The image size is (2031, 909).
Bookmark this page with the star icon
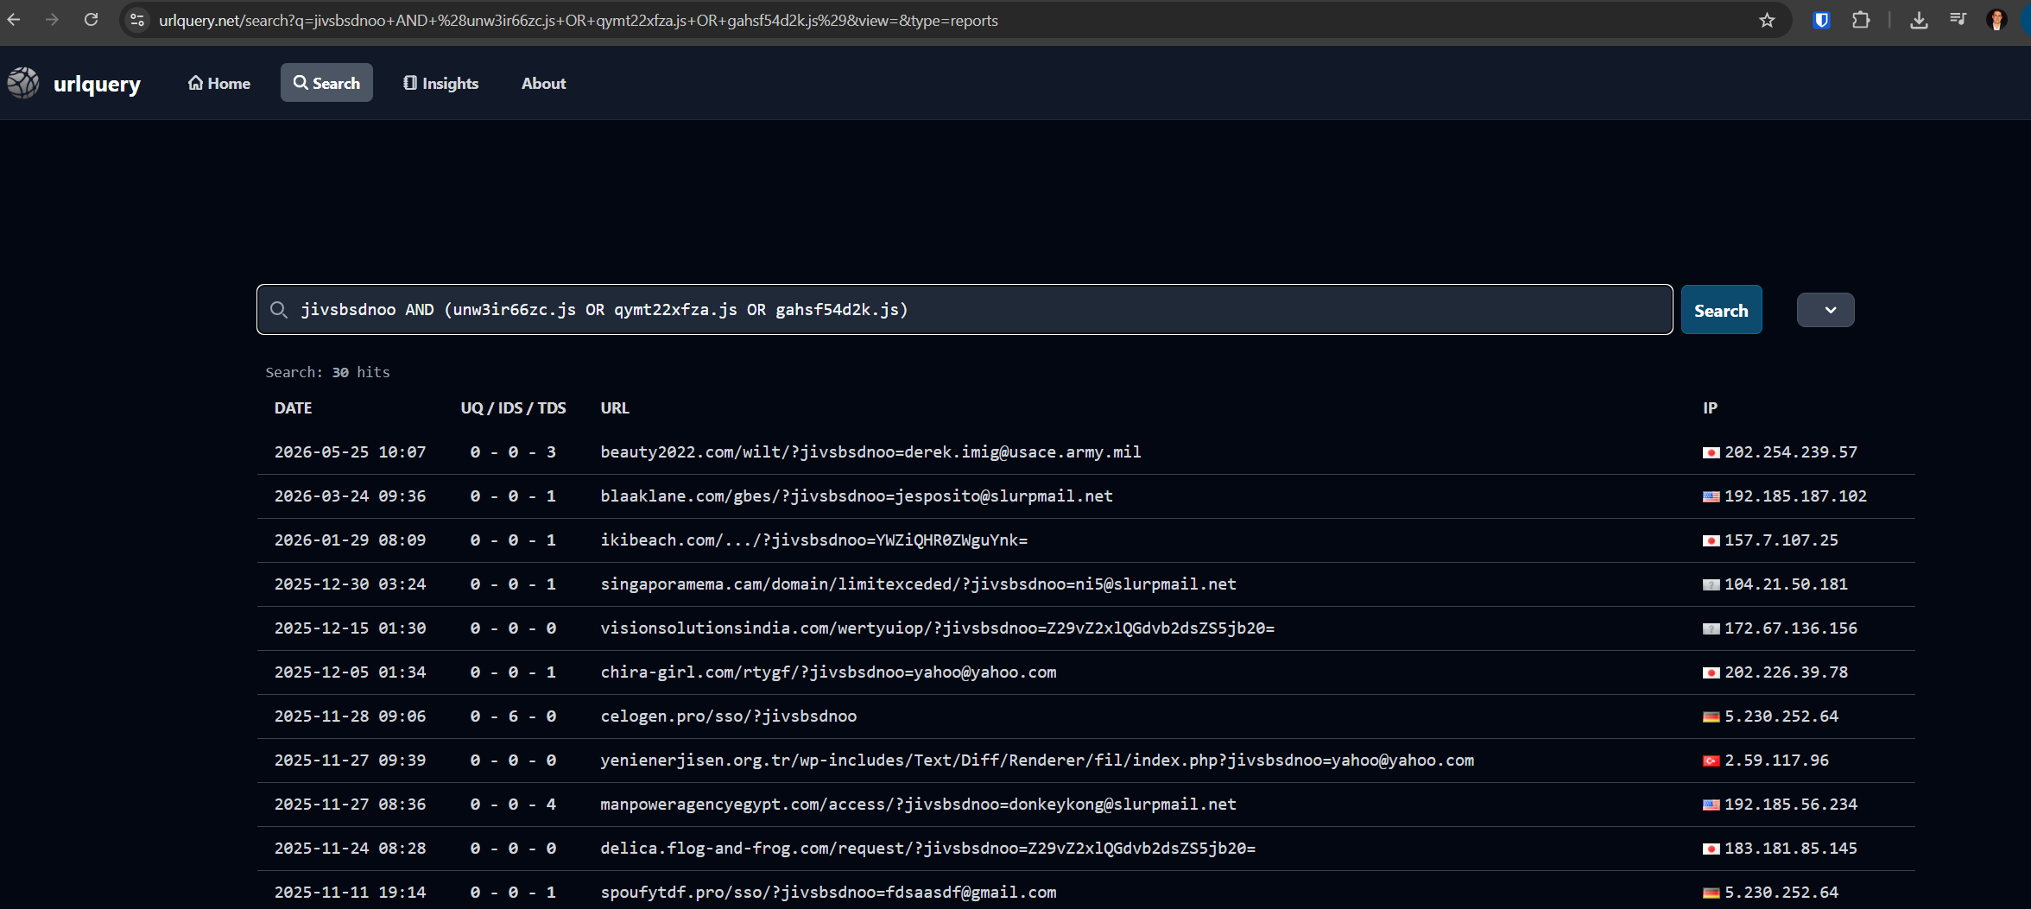1767,20
